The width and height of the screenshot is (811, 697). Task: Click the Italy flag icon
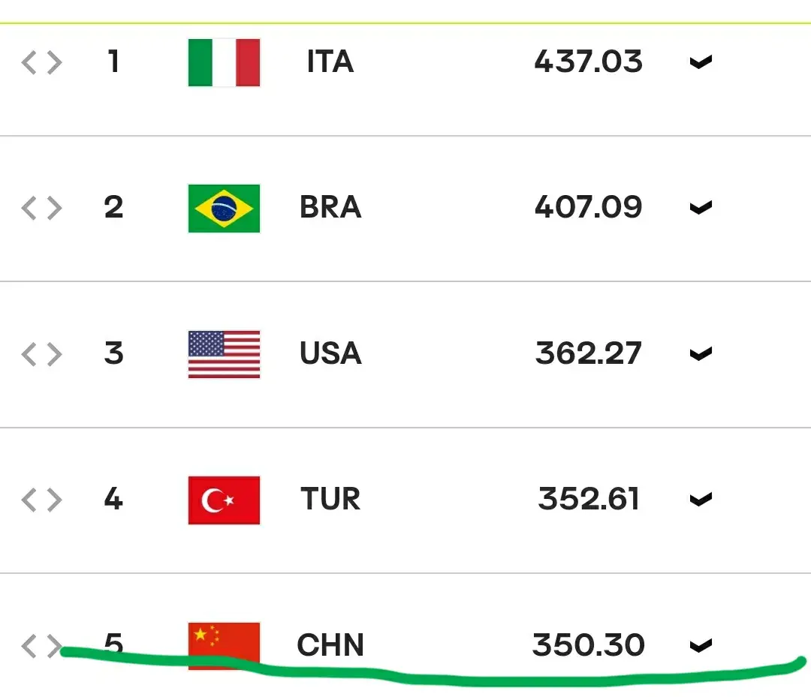click(224, 62)
